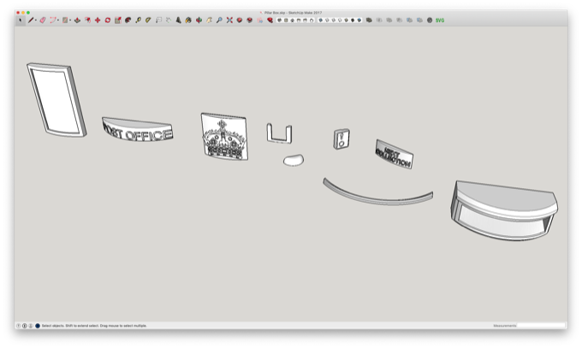The image size is (582, 348).
Task: Select the Zoom magnifier tool
Action: point(219,21)
